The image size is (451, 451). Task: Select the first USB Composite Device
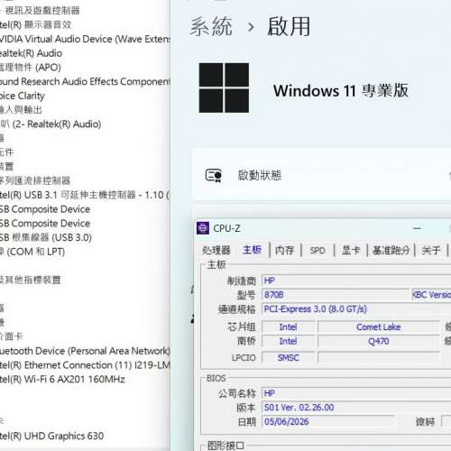(x=45, y=209)
